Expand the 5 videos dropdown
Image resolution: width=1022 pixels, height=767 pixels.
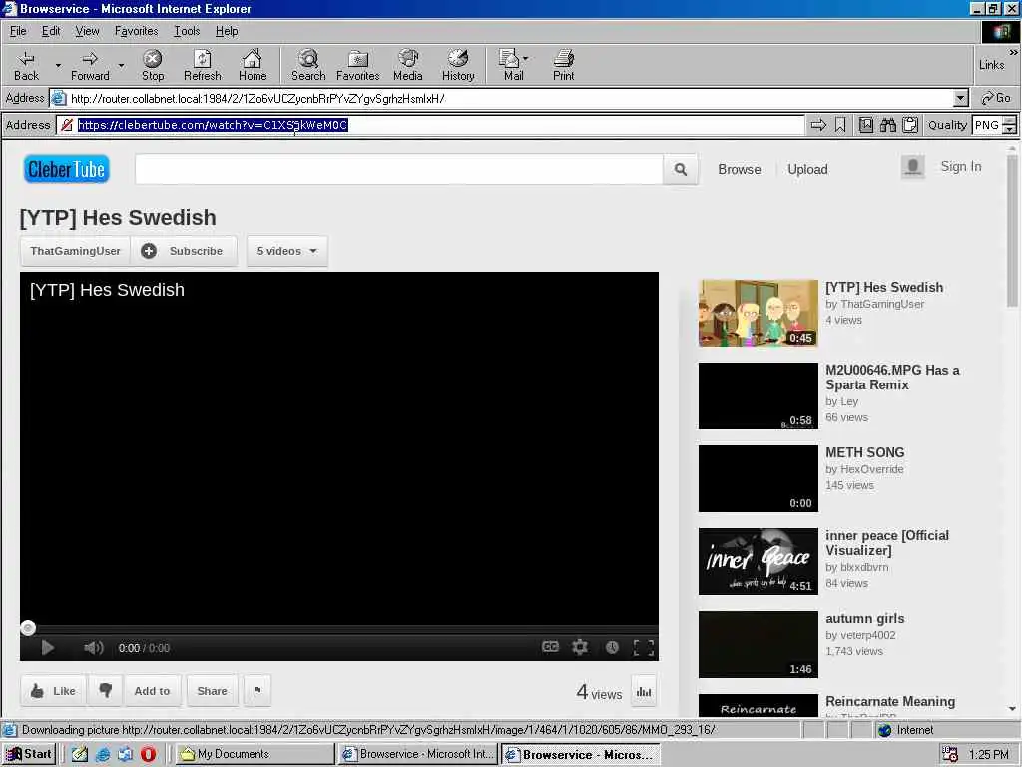[286, 251]
